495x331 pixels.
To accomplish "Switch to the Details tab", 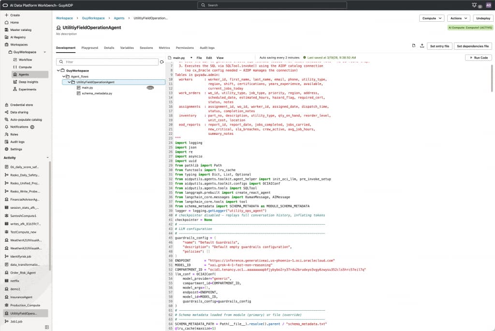I will pos(109,48).
